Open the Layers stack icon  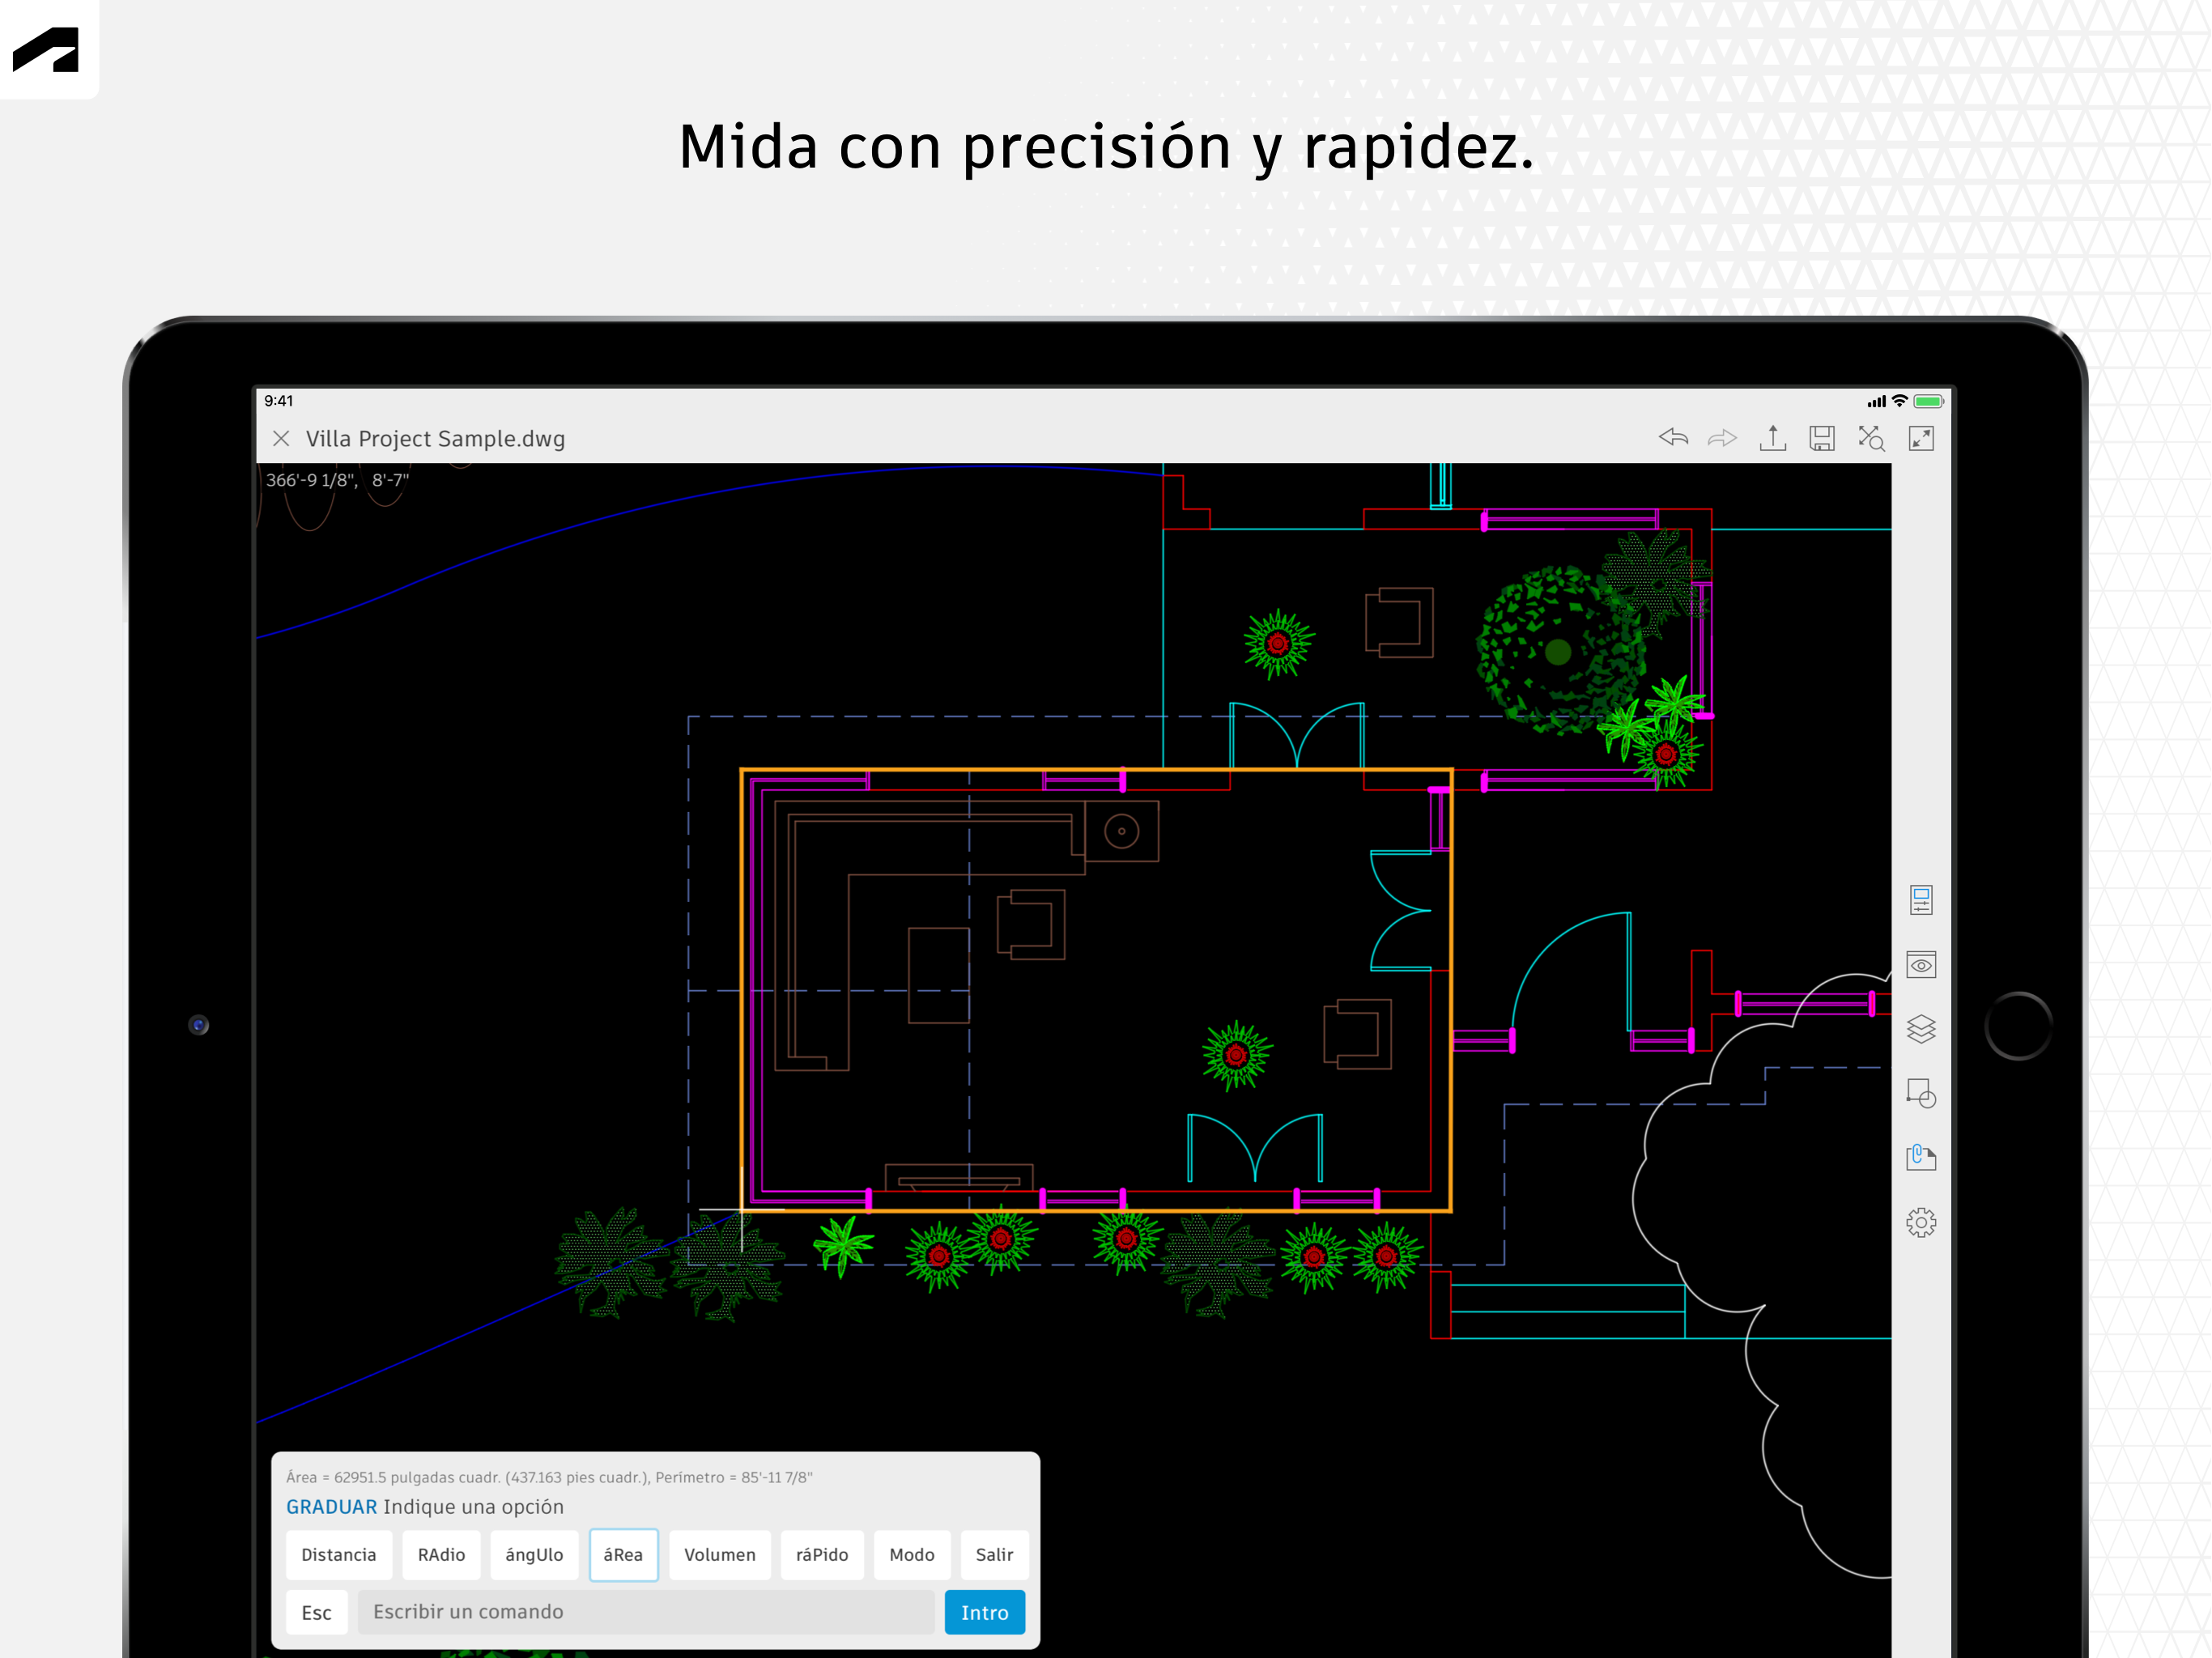click(1921, 1029)
